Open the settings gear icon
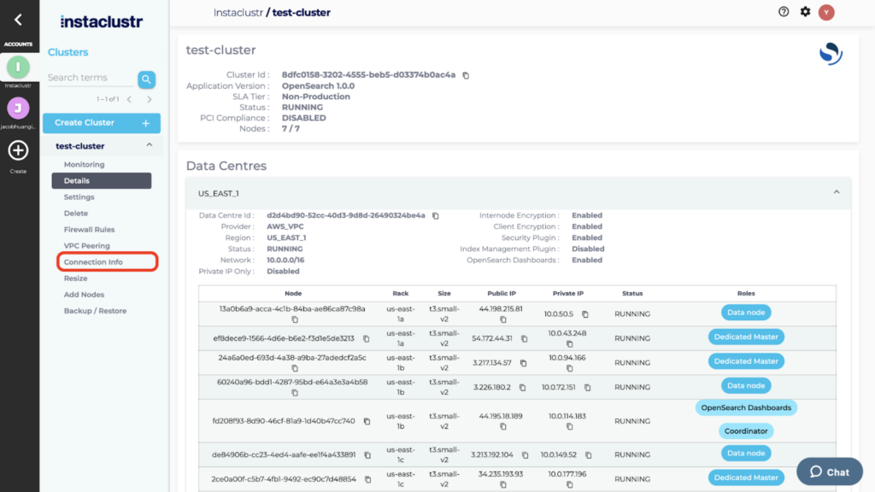 (805, 12)
